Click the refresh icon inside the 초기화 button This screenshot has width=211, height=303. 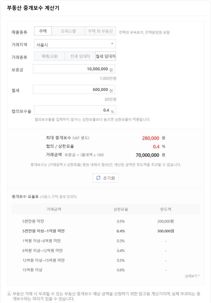tap(99, 178)
